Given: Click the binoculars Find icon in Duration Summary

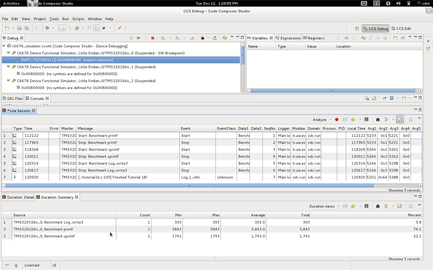Looking at the screenshot, I should 378,206.
